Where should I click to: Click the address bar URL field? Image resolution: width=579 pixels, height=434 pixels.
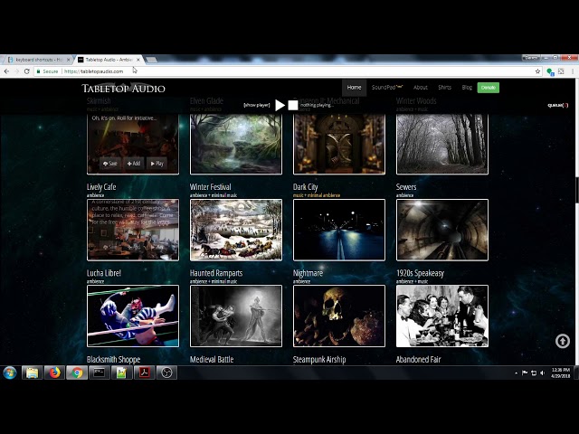[x=288, y=71]
